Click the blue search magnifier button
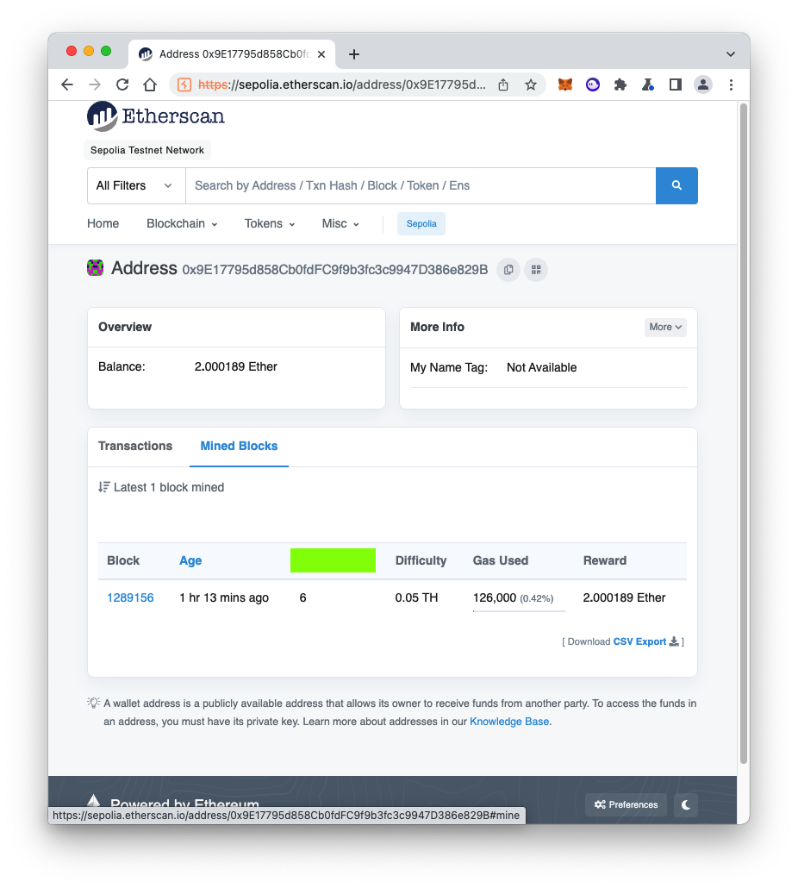 676,185
